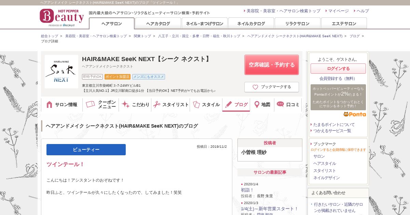410x215 pixels.
Task: Open the たまるポイントについて link
Action: (x=334, y=125)
